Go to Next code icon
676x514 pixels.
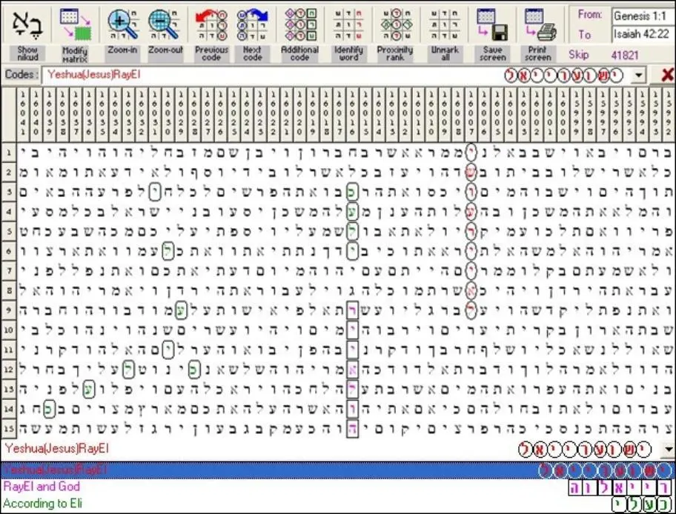[x=253, y=24]
